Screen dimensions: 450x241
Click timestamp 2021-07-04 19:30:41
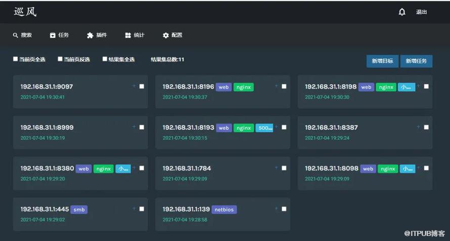click(42, 97)
